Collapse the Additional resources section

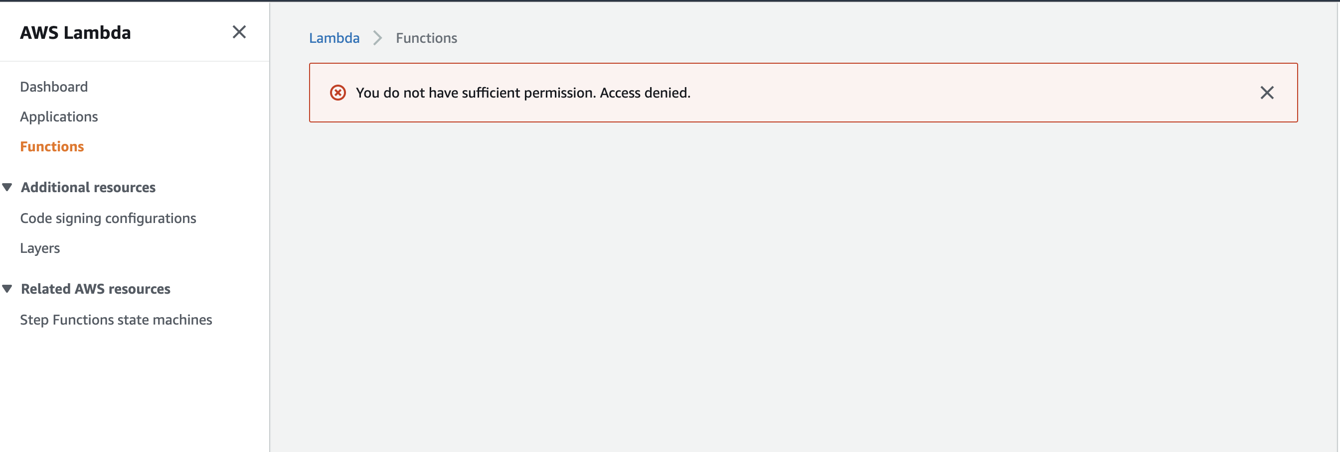[7, 187]
